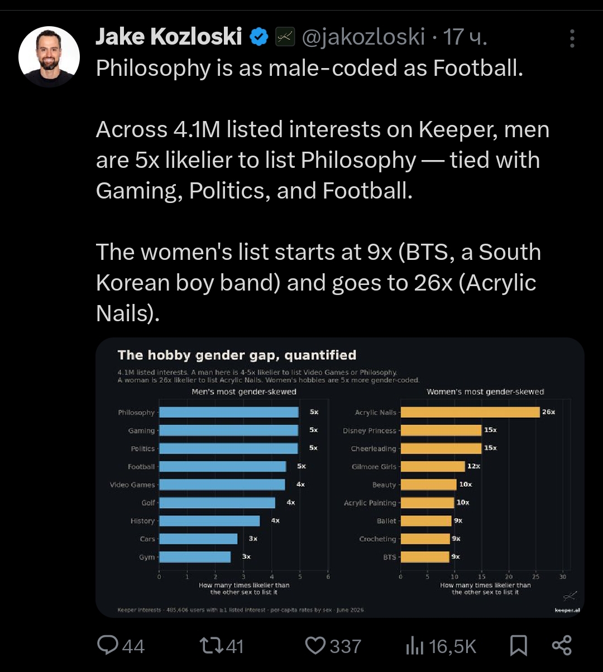Click the Acrylic Nails 26x orange bar

tap(470, 412)
